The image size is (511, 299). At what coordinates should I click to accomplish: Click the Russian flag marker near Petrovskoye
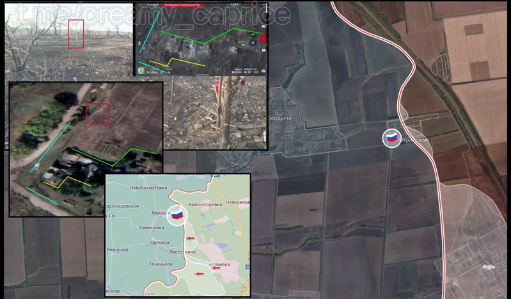click(391, 138)
